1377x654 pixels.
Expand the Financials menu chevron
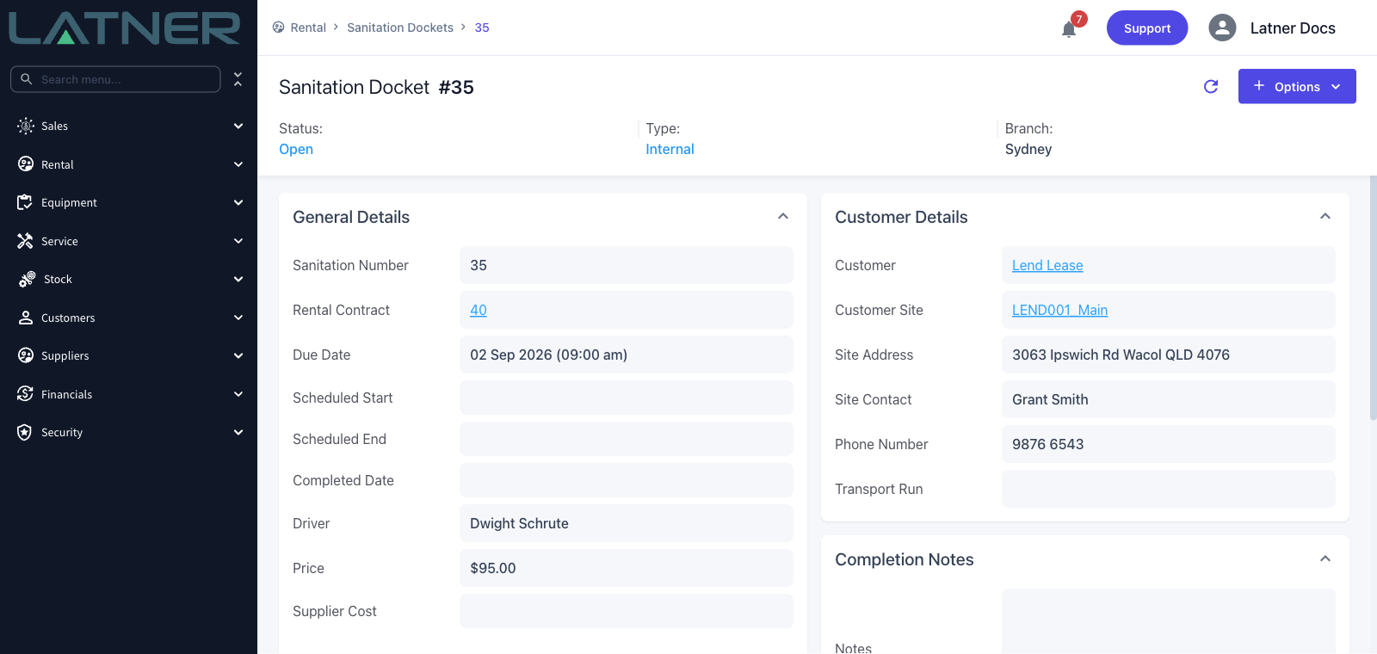click(238, 394)
